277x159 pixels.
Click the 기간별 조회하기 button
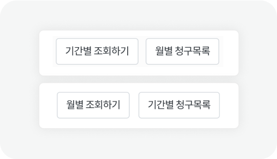pos(97,51)
